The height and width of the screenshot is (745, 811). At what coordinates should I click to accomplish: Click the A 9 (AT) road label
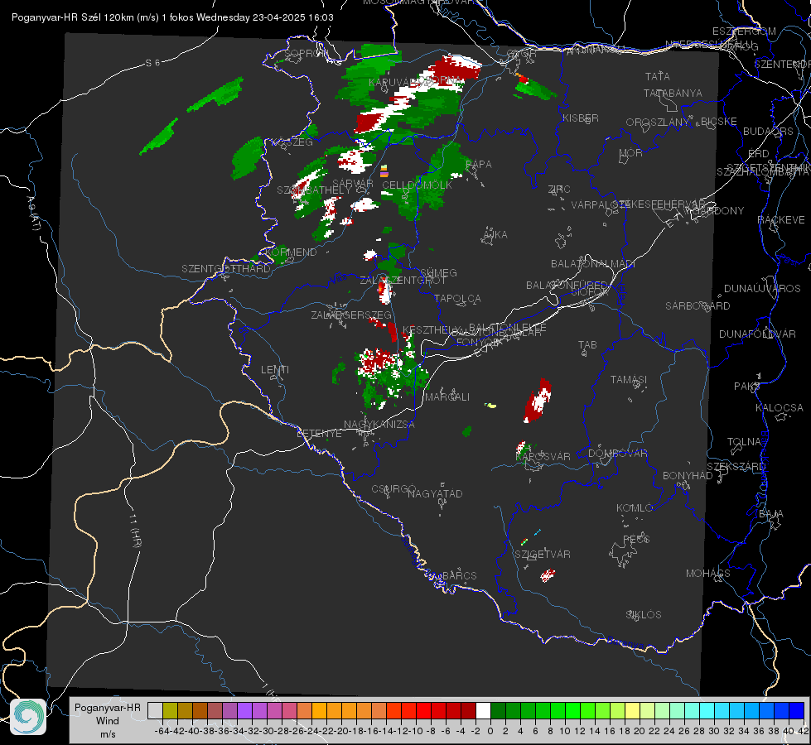coord(32,213)
